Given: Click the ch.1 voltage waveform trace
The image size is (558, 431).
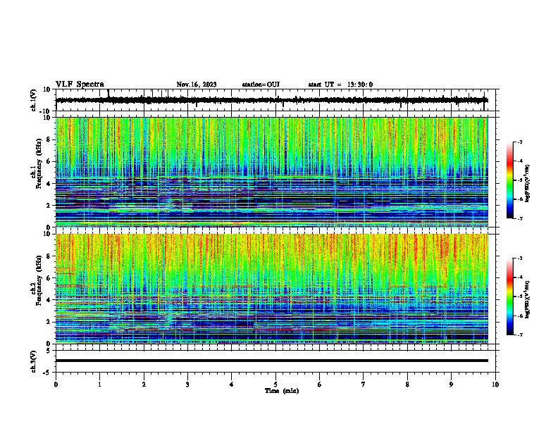Looking at the screenshot, I should (271, 100).
